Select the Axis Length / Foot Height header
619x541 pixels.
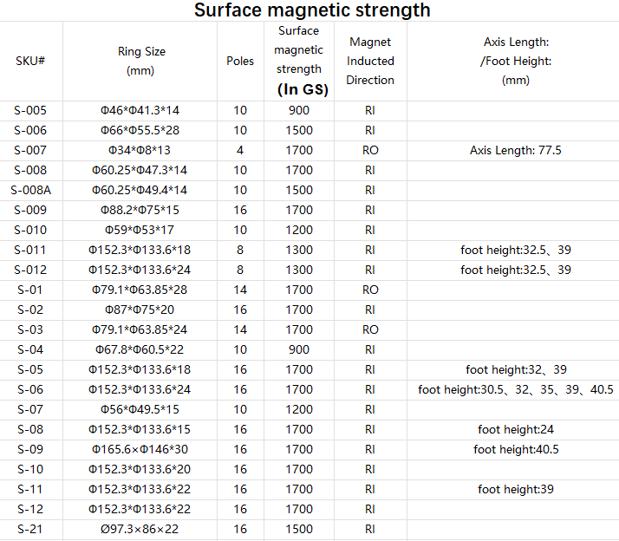(516, 62)
